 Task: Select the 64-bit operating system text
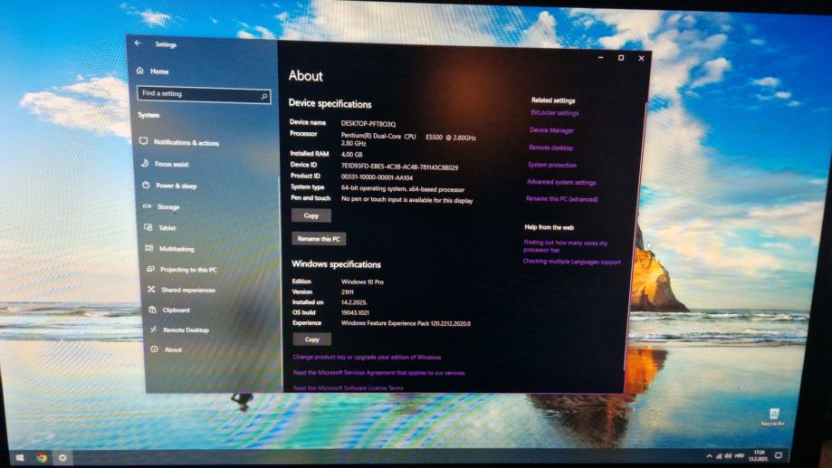pos(403,189)
